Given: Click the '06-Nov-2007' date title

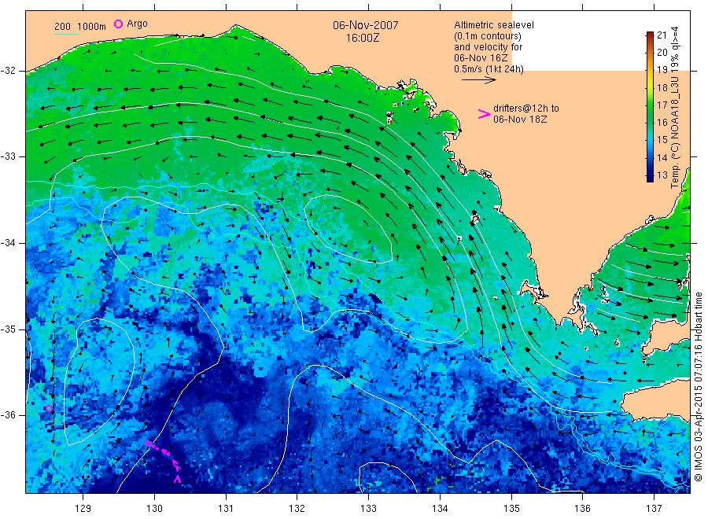Looking at the screenshot, I should click(x=366, y=25).
